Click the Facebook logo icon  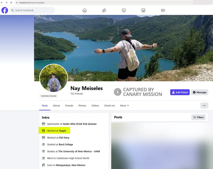[x=5, y=10]
